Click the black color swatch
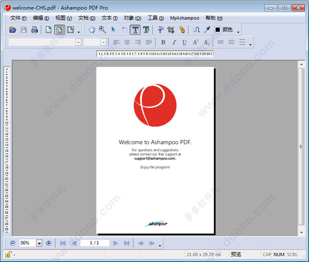309x262 pixels. coord(217,30)
